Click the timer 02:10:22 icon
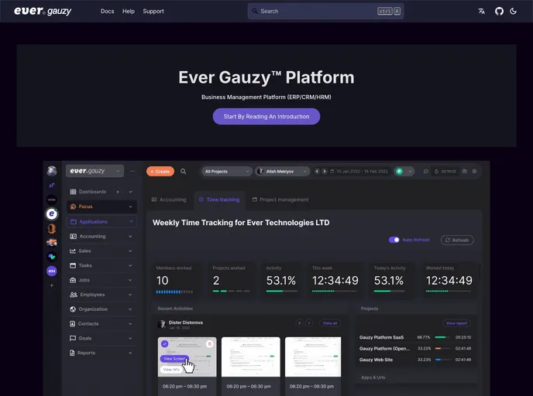This screenshot has height=396, width=533. pyautogui.click(x=436, y=172)
